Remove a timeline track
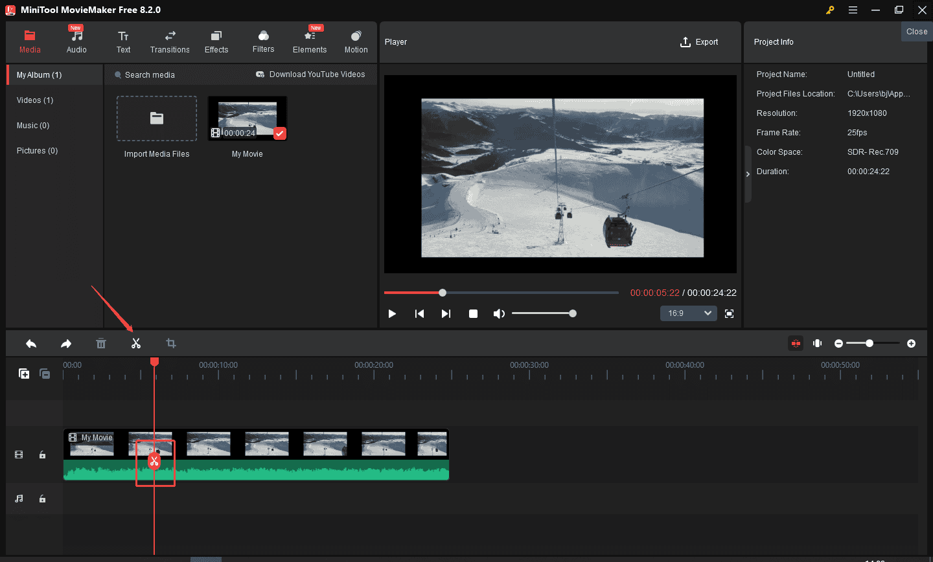This screenshot has height=562, width=933. point(45,374)
